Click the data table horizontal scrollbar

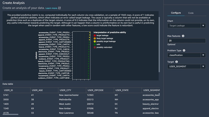10,114
